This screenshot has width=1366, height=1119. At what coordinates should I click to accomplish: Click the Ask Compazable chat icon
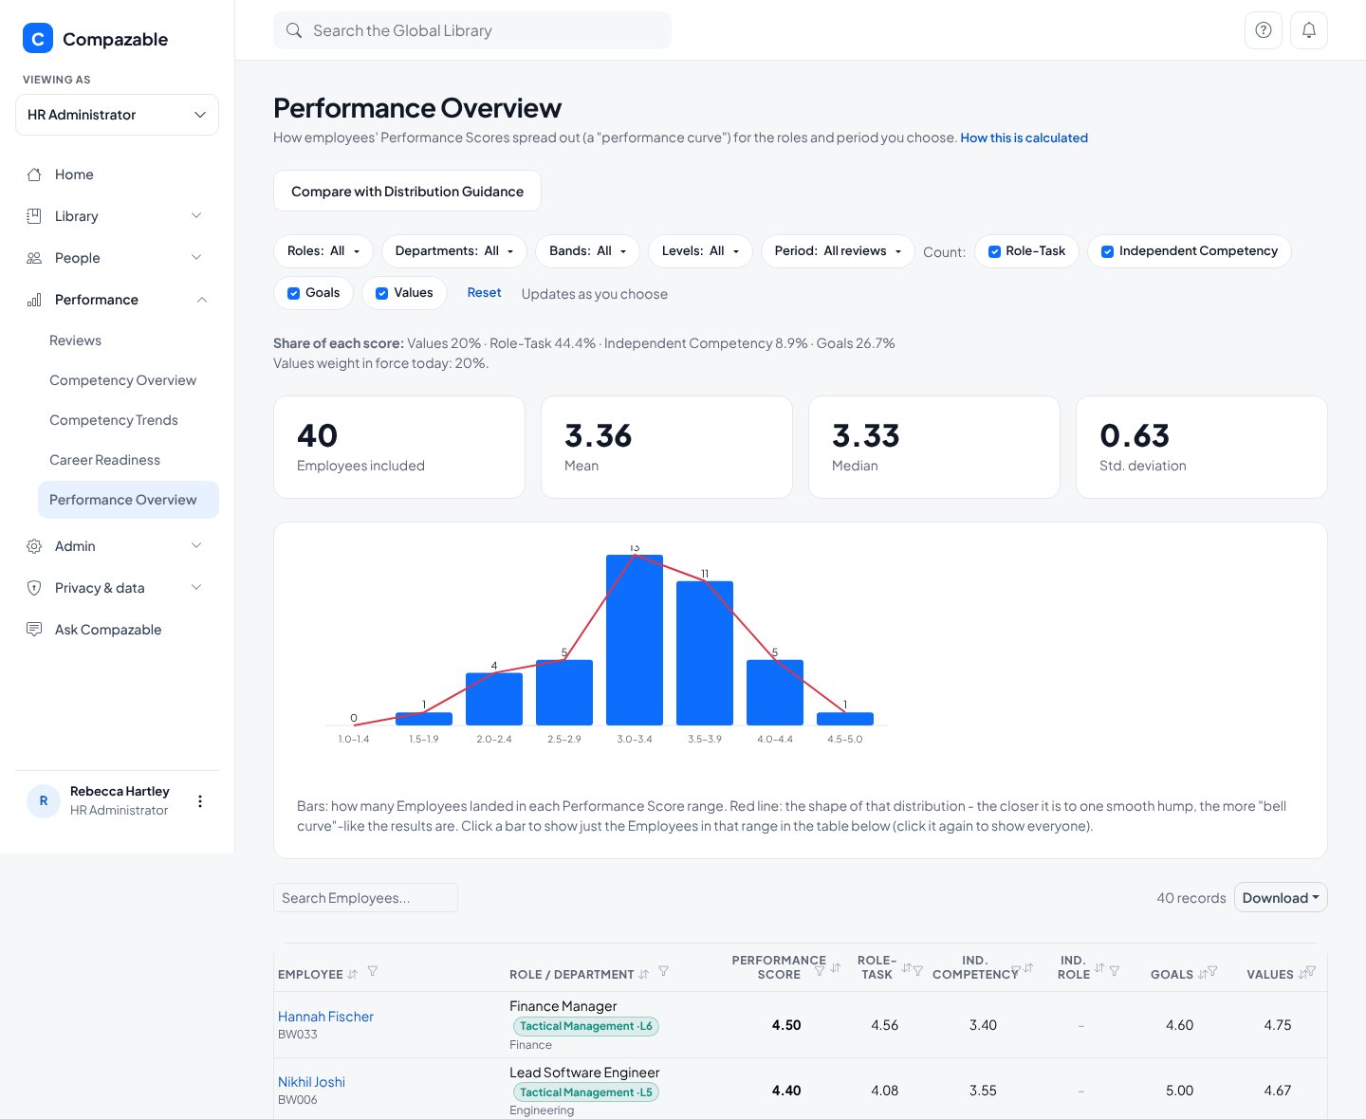coord(34,630)
